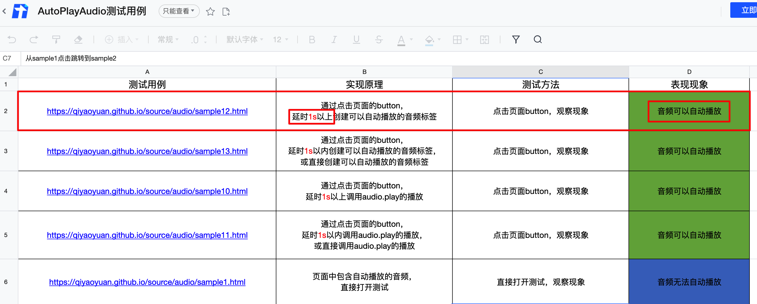Open the sample1.html link in row 6
The image size is (757, 304).
pos(147,282)
